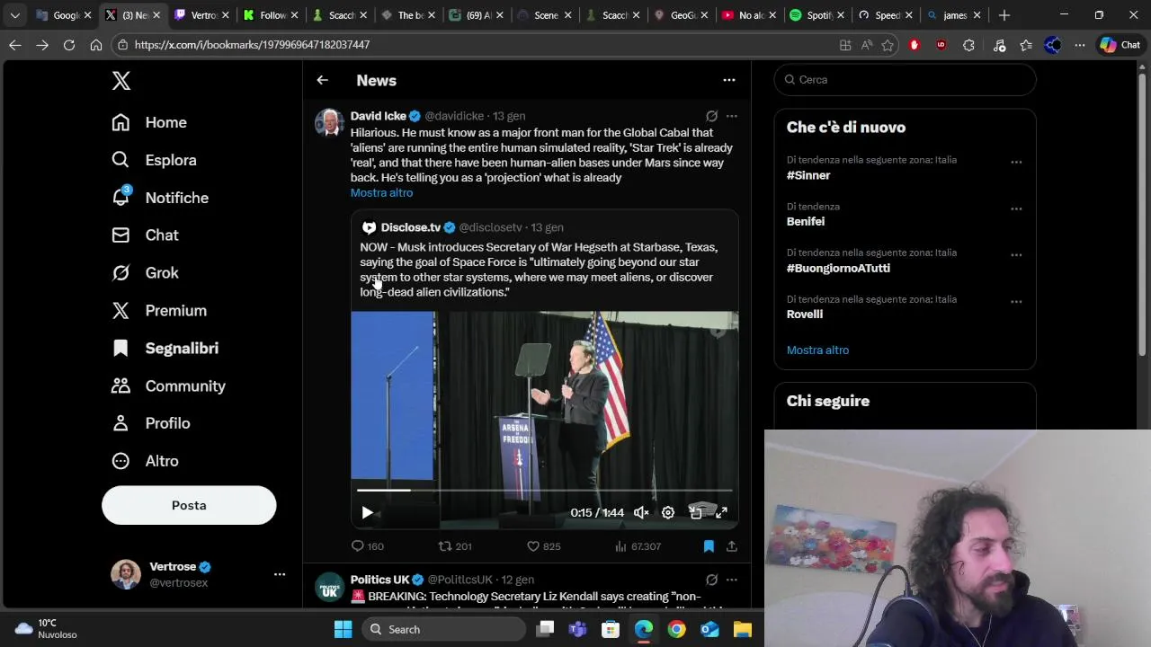The width and height of the screenshot is (1151, 647).
Task: Open Community page
Action: [x=168, y=386]
